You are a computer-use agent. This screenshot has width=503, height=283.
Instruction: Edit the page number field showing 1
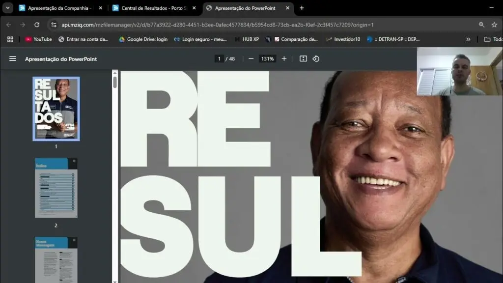point(219,59)
